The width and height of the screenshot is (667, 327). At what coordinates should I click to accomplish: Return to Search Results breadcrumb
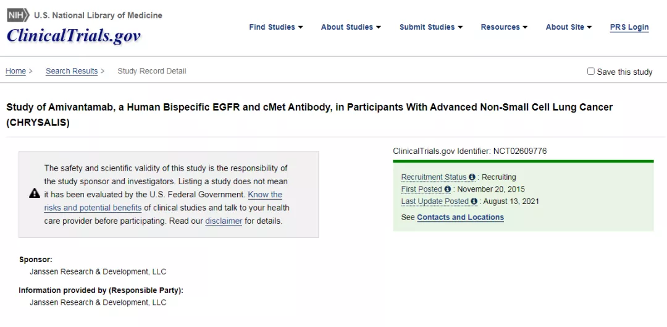[72, 71]
